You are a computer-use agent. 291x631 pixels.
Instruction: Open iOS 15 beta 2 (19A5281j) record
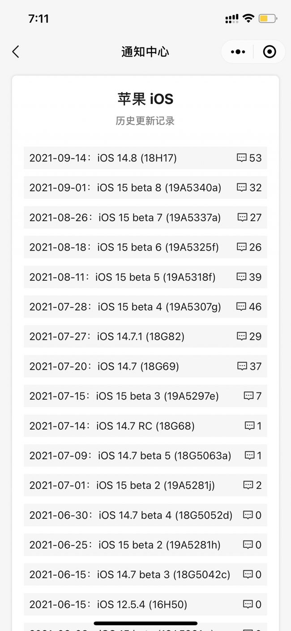(122, 485)
